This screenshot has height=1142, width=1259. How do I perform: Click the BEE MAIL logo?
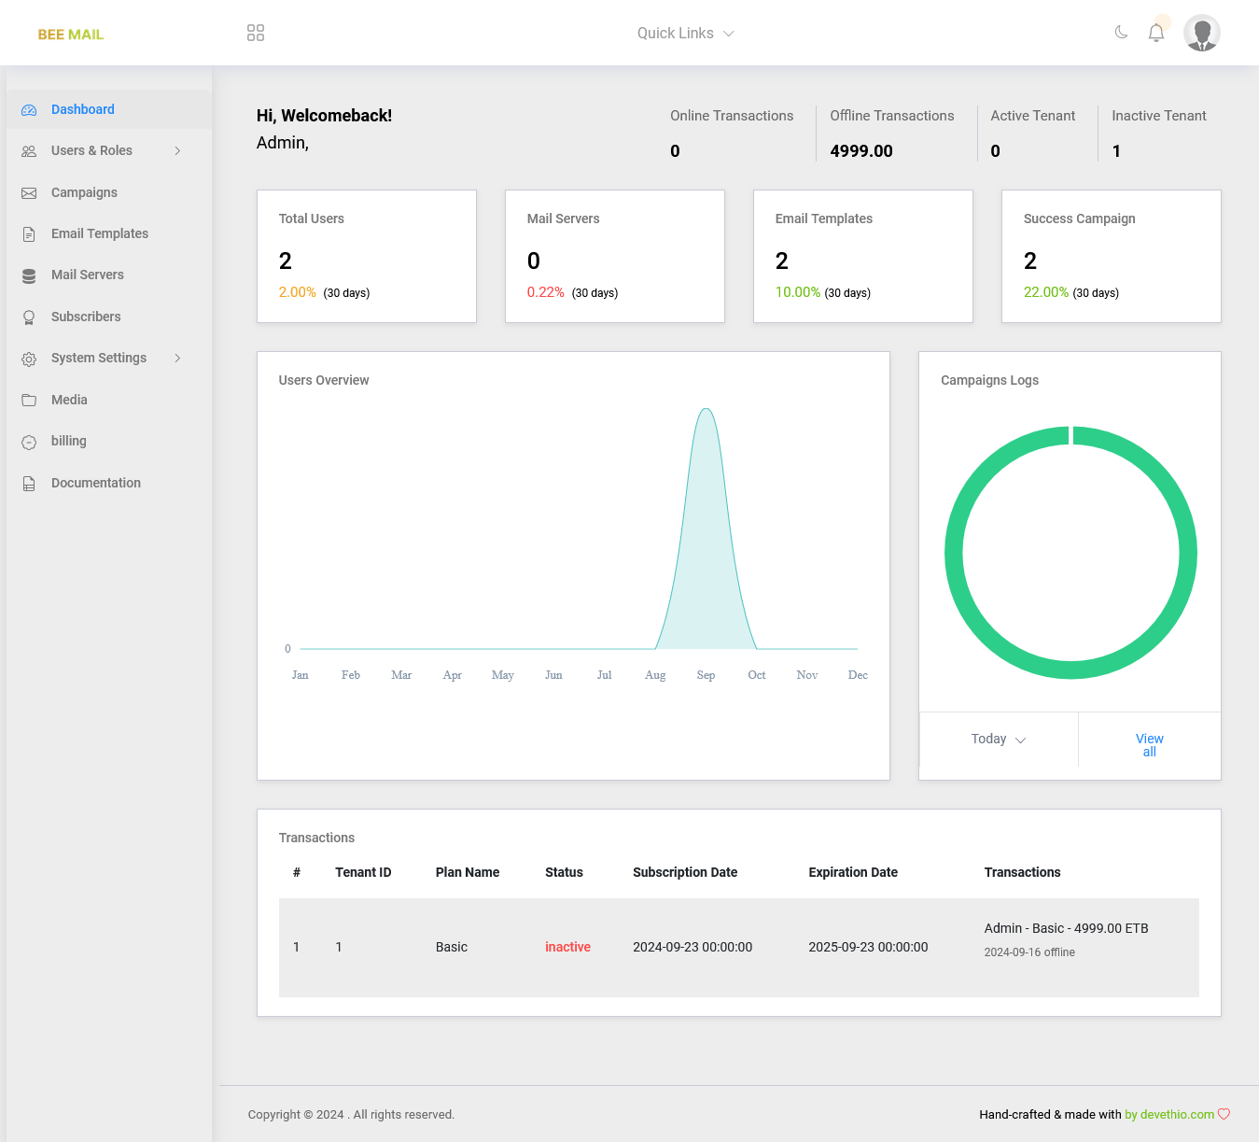(x=71, y=35)
